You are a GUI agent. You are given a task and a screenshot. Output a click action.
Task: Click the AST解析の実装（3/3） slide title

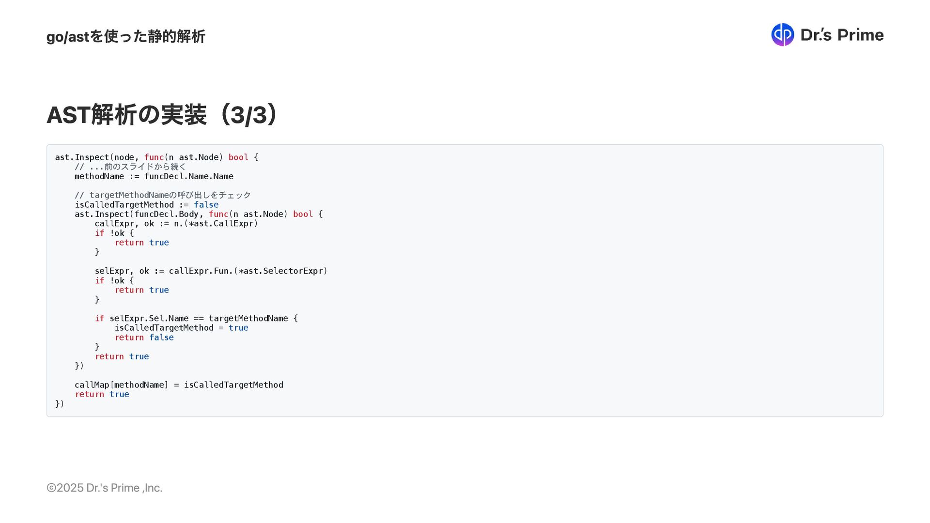coord(162,115)
